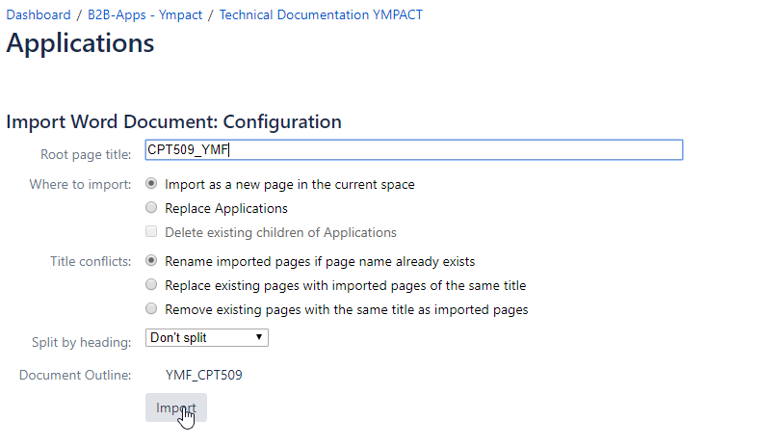Tick Delete existing children of Applications checkbox
This screenshot has height=447, width=759.
click(x=151, y=231)
